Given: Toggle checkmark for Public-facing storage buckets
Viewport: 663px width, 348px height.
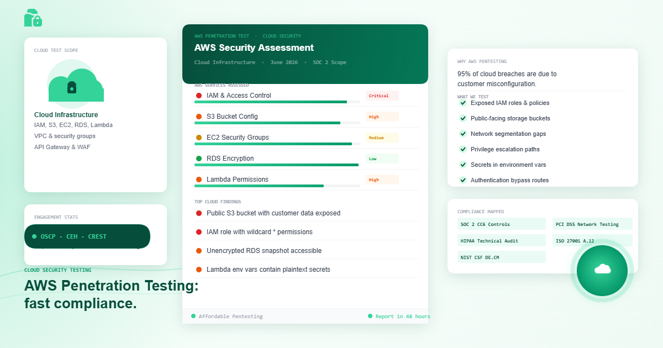Looking at the screenshot, I should (463, 118).
